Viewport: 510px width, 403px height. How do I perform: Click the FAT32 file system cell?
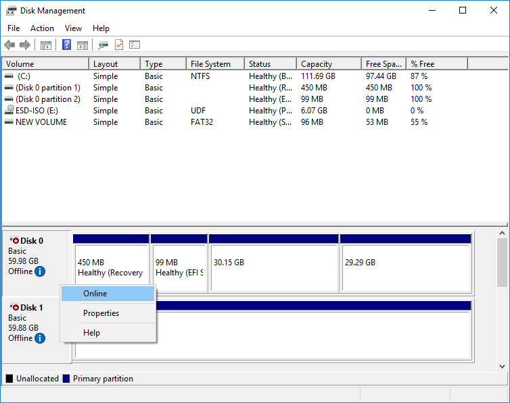(202, 122)
